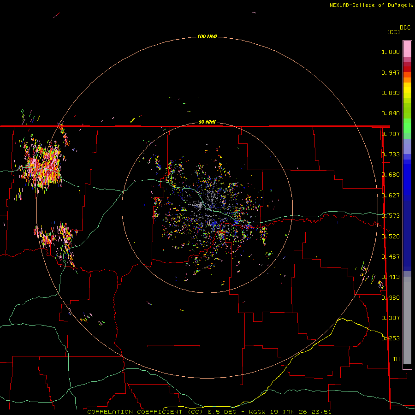Click the bright green segment of color bar

407,126
